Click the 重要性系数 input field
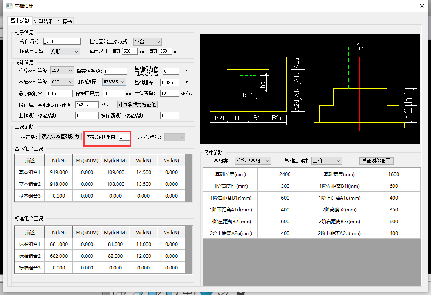Screen dimensions: 431x295 point(115,71)
